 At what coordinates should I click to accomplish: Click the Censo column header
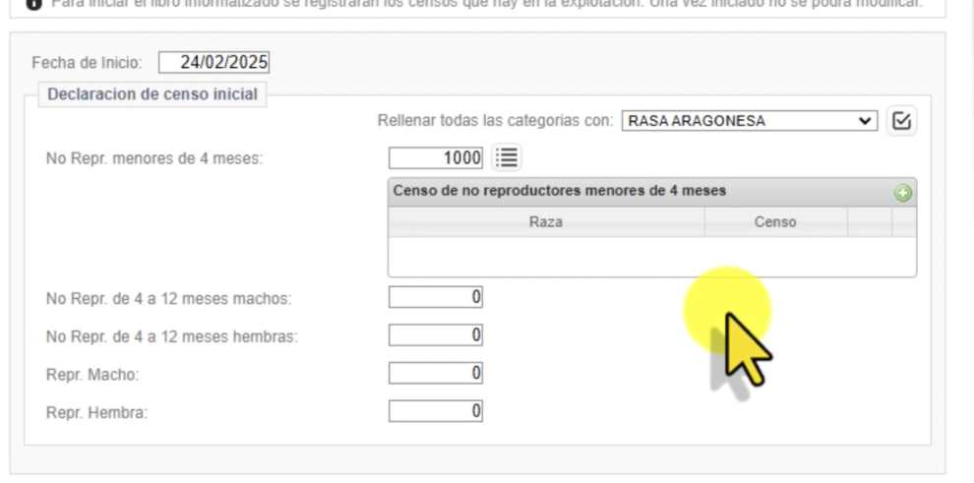(x=775, y=222)
